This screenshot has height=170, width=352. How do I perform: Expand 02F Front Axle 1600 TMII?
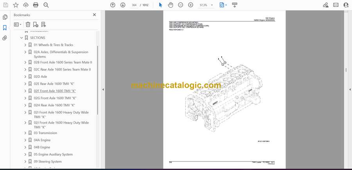(25, 91)
